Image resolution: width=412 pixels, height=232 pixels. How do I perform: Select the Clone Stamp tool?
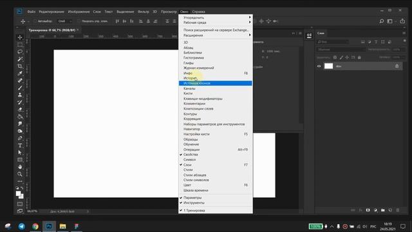coord(20,95)
